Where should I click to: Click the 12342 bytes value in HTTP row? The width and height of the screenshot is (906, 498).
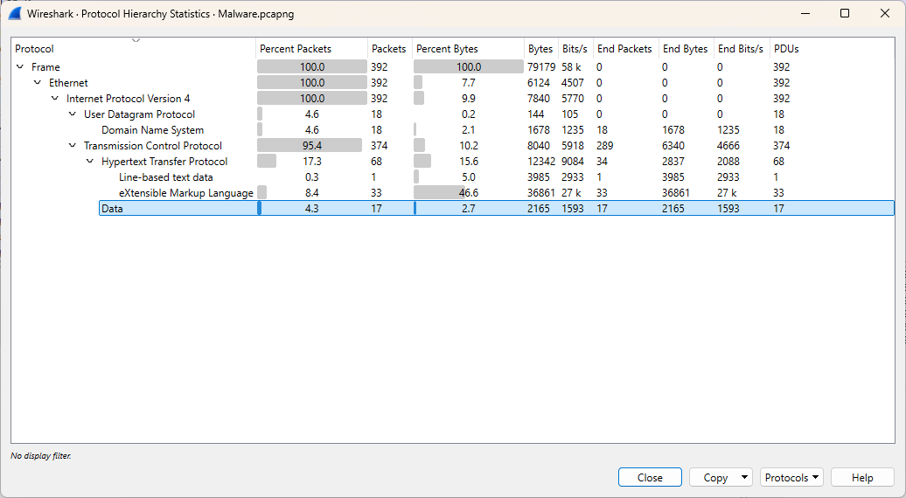[x=540, y=161]
